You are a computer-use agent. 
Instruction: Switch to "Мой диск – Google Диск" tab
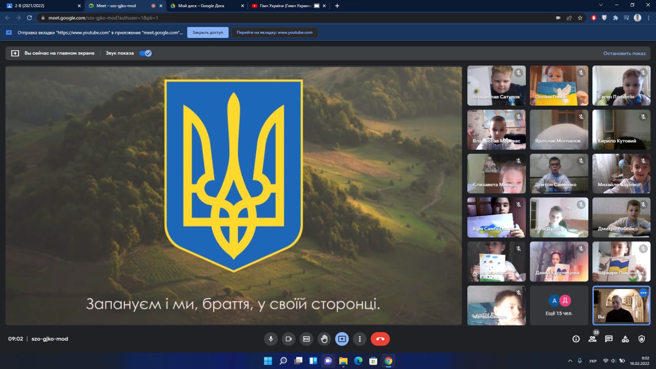click(205, 6)
